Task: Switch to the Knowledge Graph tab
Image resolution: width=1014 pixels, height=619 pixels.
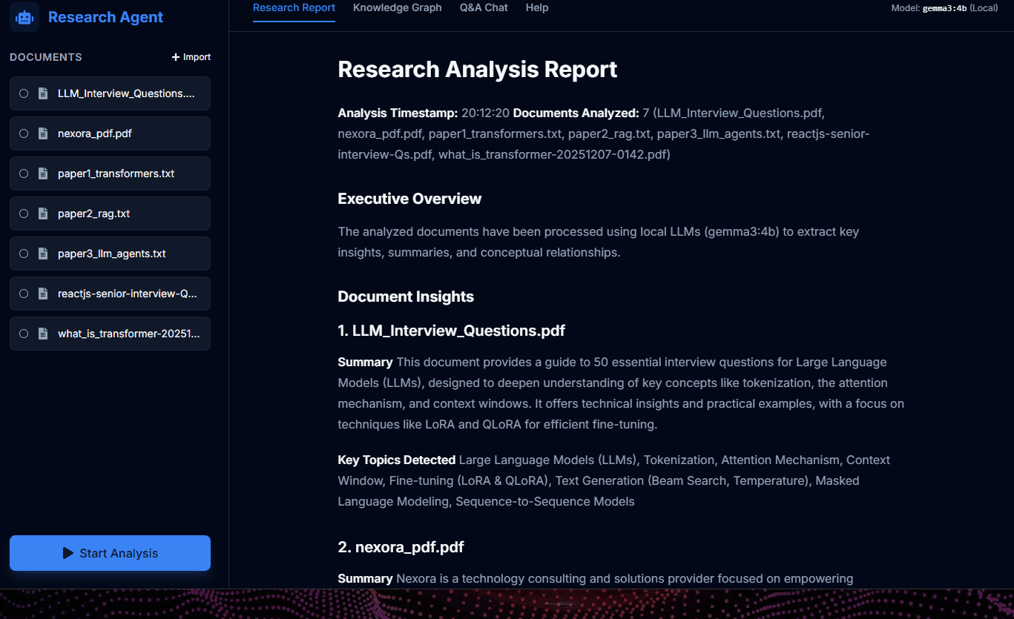Action: [397, 7]
